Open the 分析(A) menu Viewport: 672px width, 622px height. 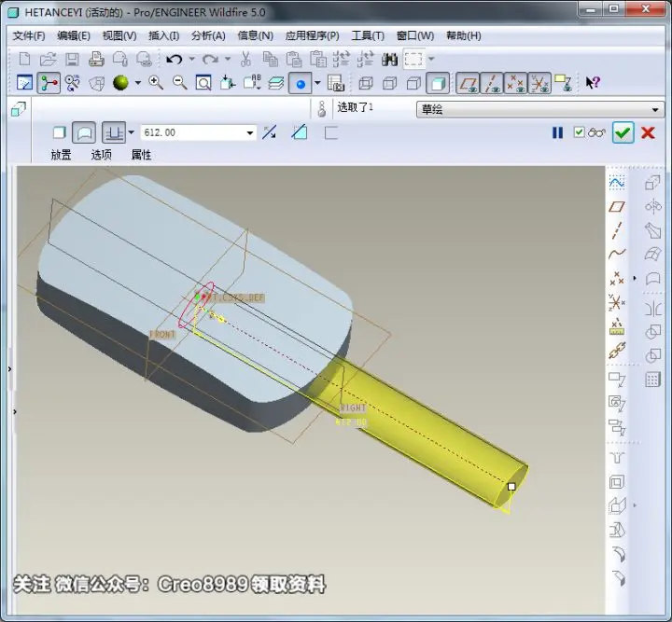[x=208, y=35]
